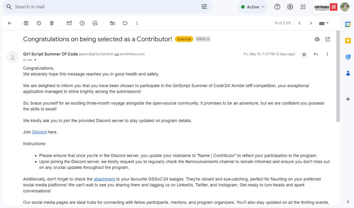Open the attachment link for badges

pyautogui.click(x=105, y=179)
